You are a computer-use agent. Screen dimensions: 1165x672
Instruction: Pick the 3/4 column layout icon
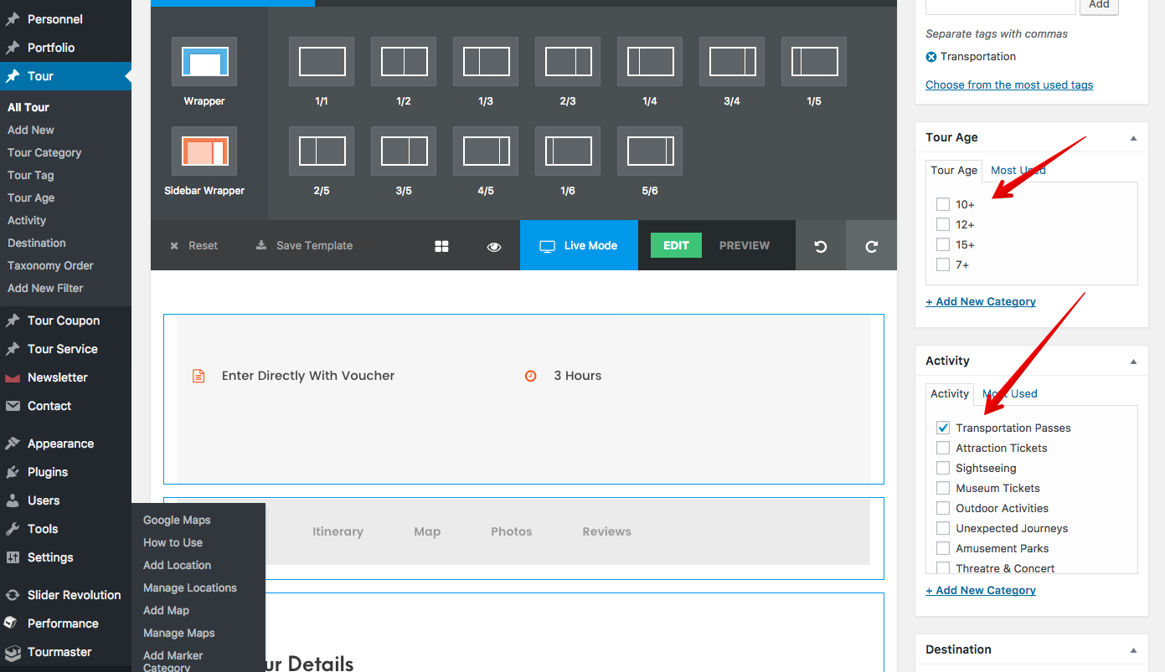732,62
